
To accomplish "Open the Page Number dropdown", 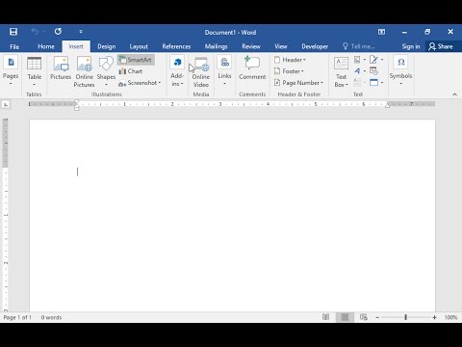I will [298, 83].
